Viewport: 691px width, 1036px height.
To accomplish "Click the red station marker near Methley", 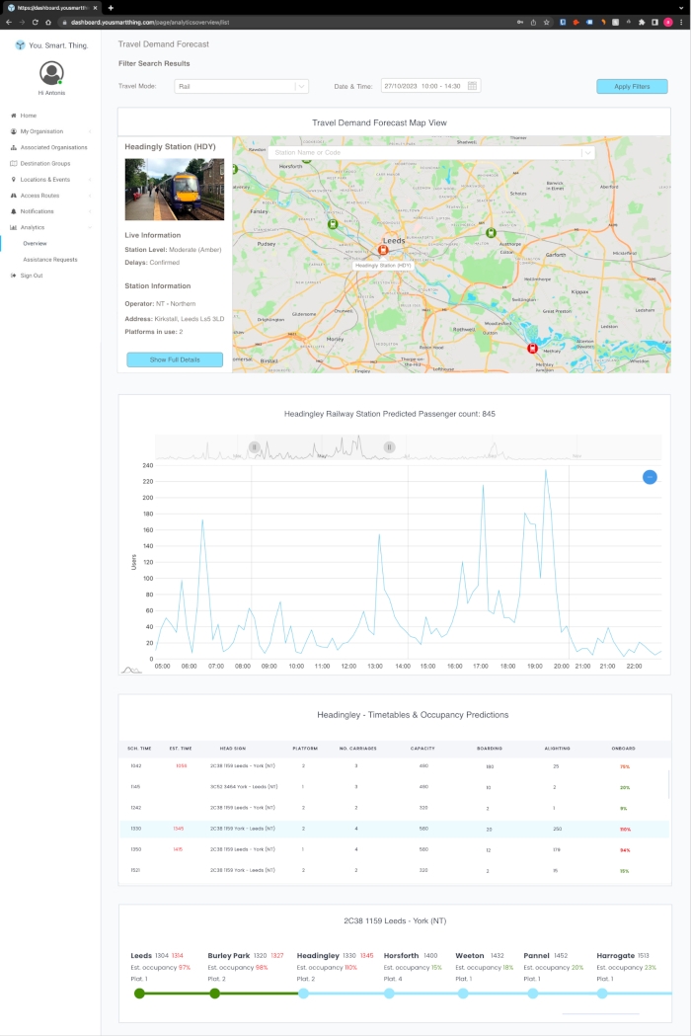I will coord(532,349).
